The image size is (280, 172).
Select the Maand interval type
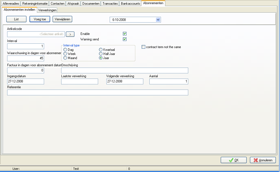pyautogui.click(x=65, y=58)
